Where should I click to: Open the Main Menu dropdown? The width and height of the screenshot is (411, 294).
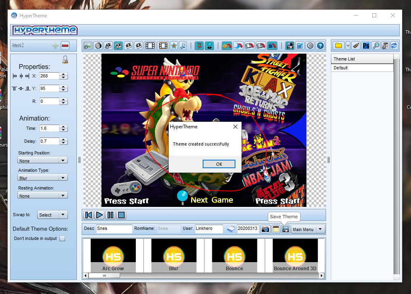pos(308,229)
